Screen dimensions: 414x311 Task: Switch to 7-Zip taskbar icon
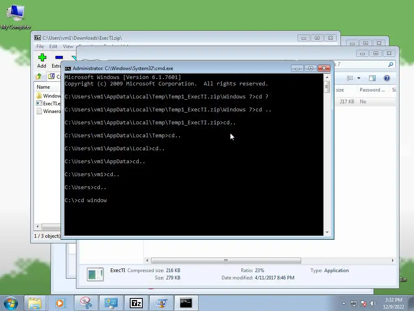[136, 303]
